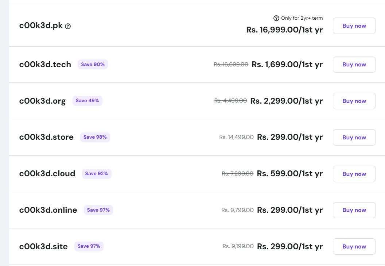Viewport: 385px width, 266px height.
Task: Select the c00k3d.store domain name
Action: pyautogui.click(x=46, y=138)
